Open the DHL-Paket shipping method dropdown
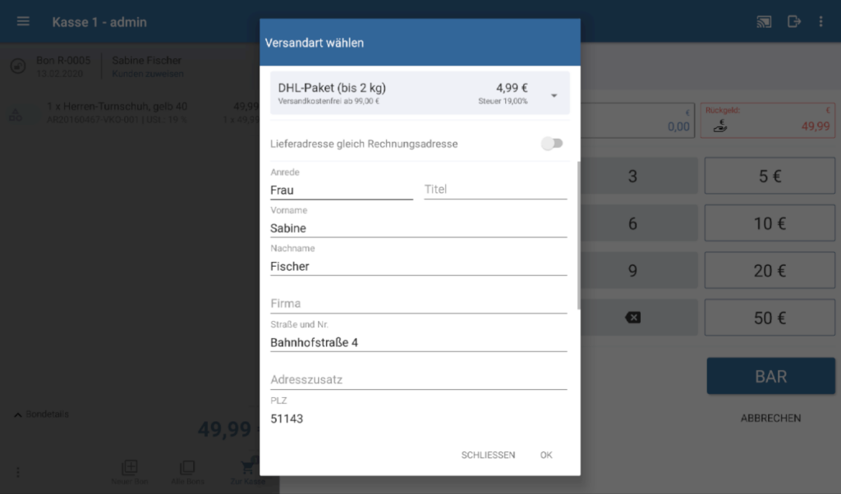Screen dimensions: 841x494 (554, 94)
